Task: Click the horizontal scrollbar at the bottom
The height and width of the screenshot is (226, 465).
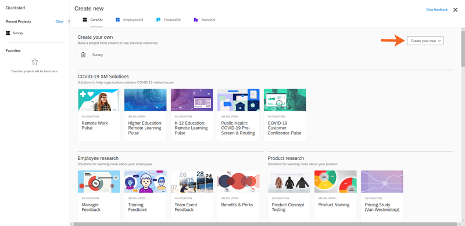Action: (x=265, y=224)
